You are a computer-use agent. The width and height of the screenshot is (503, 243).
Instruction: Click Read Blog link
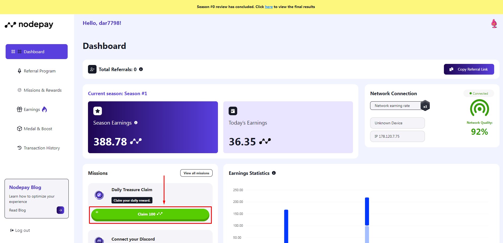pyautogui.click(x=17, y=210)
